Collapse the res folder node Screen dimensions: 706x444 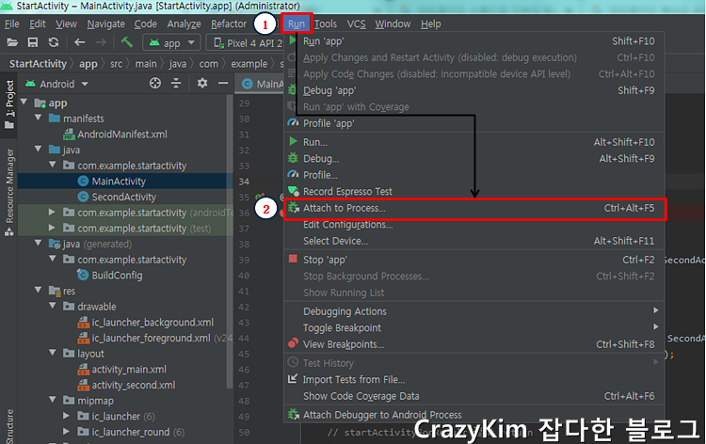pyautogui.click(x=39, y=290)
